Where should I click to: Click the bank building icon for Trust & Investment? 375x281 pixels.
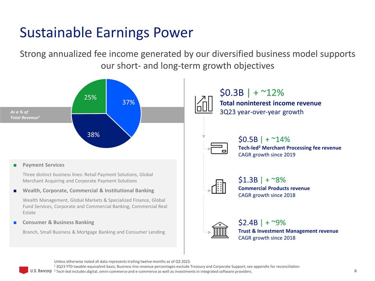[x=220, y=229]
